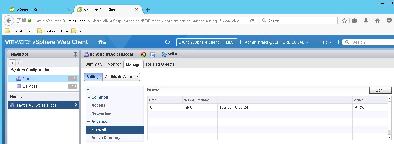Select Services in System Configuration
The height and width of the screenshot is (144, 394).
tap(43, 86)
